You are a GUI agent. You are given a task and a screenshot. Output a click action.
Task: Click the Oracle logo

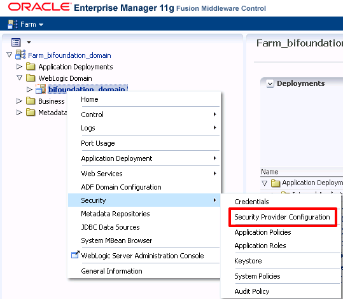click(39, 7)
